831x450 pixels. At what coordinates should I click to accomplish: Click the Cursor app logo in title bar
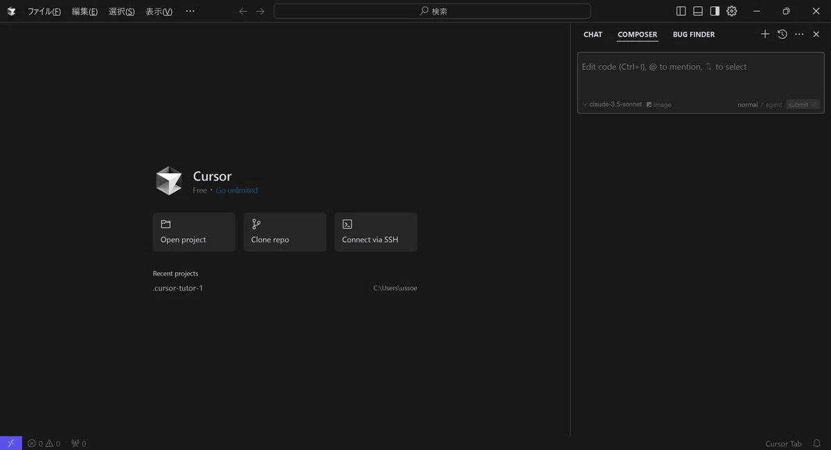11,11
